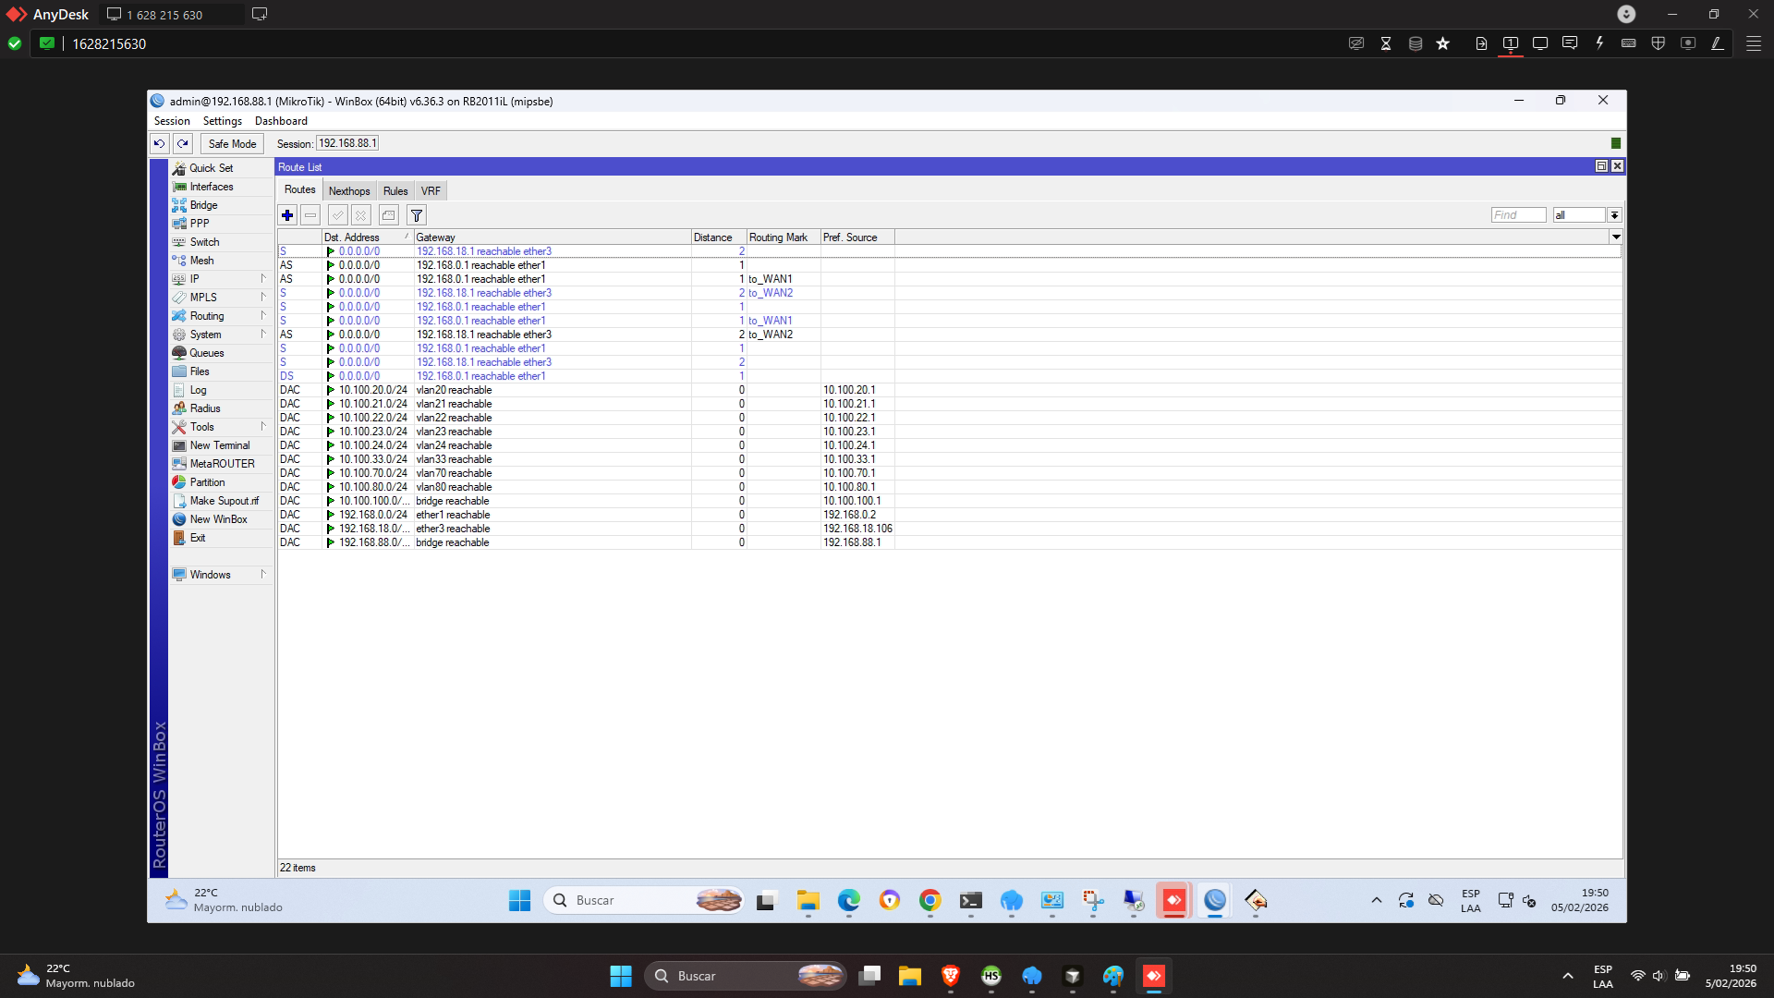The height and width of the screenshot is (998, 1774).
Task: Open Interfaces in the sidebar
Action: (212, 187)
